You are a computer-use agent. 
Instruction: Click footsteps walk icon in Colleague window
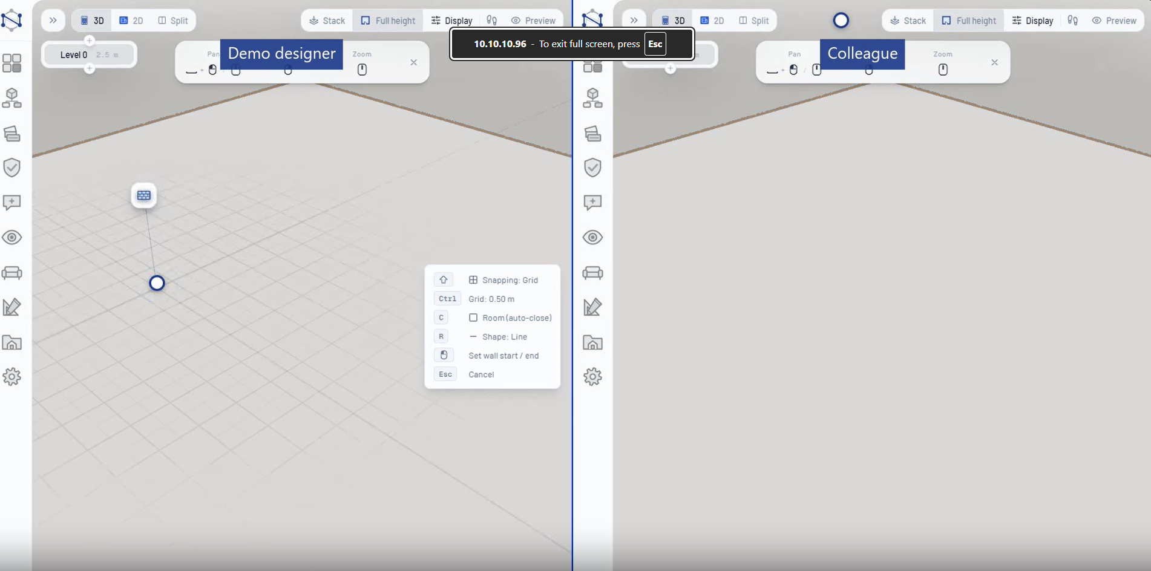point(1073,21)
